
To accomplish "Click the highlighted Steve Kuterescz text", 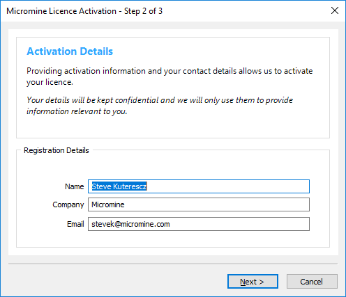I will point(119,186).
